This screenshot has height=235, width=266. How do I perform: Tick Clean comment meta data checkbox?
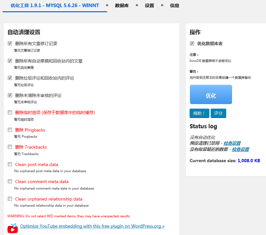[10, 181]
